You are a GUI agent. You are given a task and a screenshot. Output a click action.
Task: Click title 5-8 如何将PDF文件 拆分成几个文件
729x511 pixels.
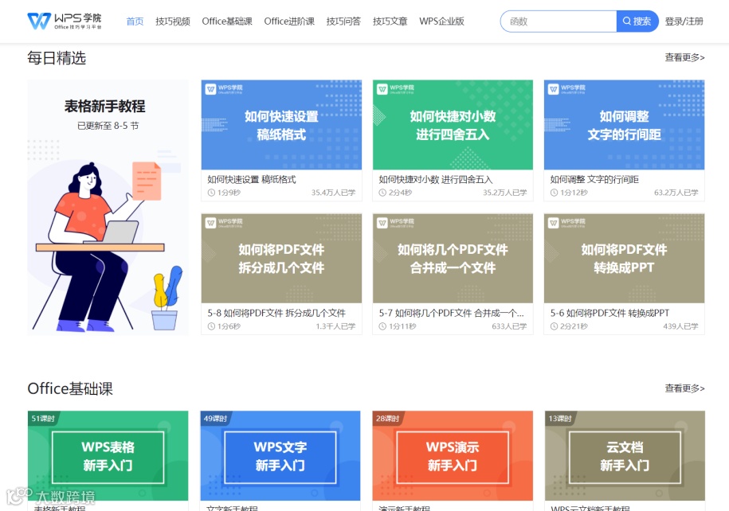tap(276, 313)
